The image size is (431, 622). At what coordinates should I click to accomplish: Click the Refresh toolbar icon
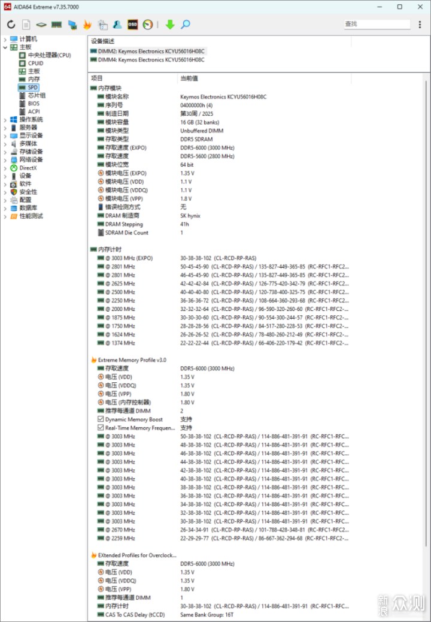11,25
